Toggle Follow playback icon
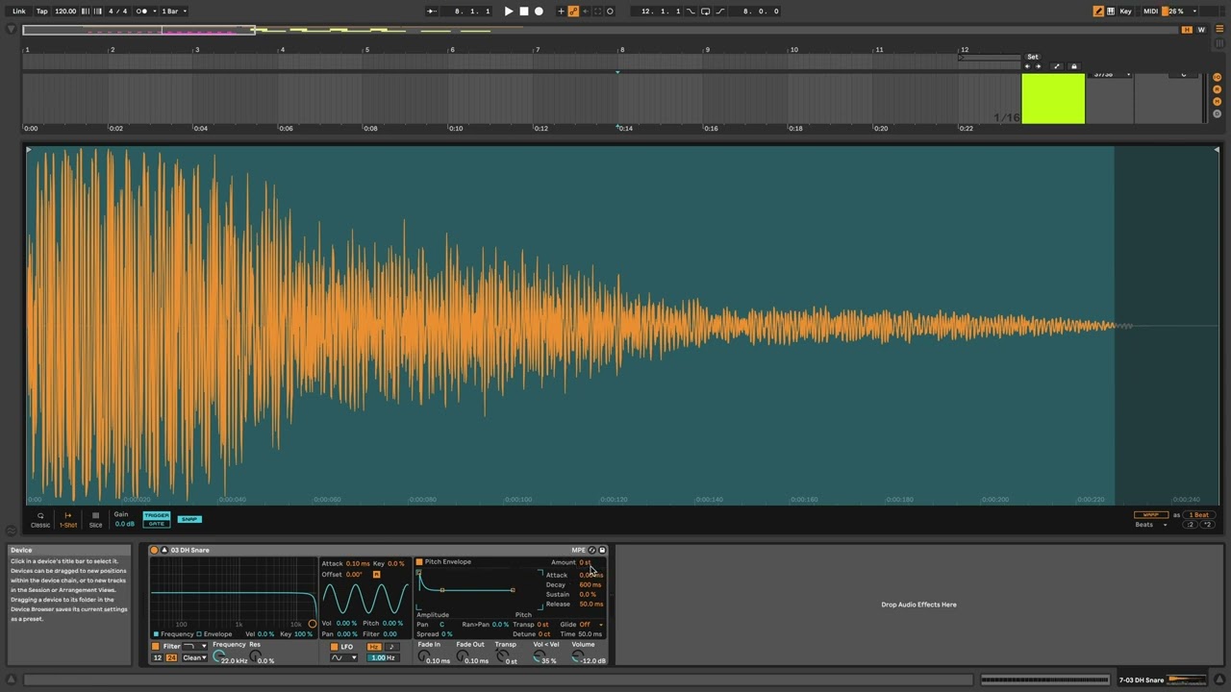 pos(432,12)
